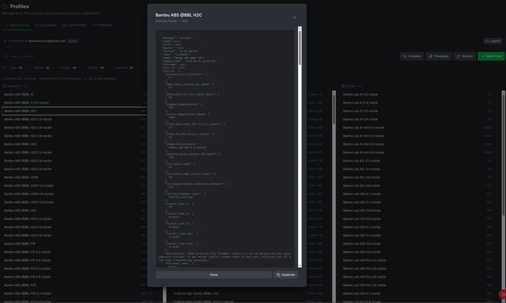Select Bambu ABS @BBL H2D in filament list
Image resolution: width=506 pixels, height=303 pixels.
(21, 144)
